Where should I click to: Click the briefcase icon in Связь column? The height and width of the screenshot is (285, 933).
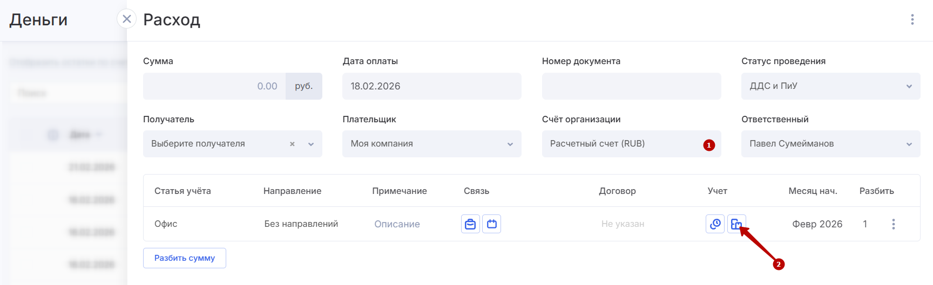pos(470,224)
